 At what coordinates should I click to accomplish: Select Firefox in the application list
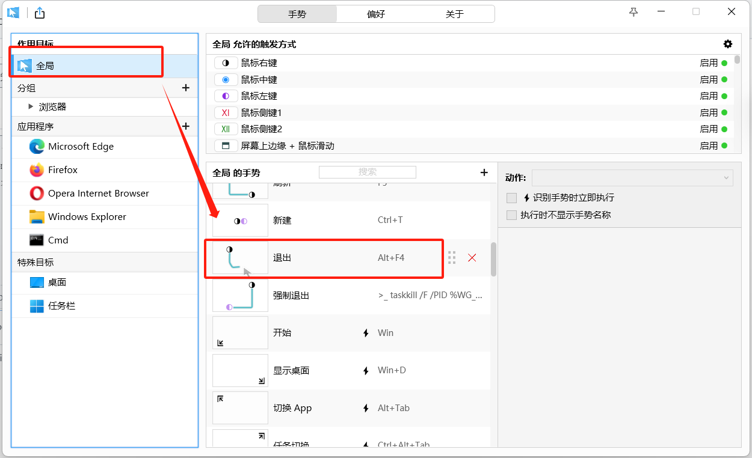click(63, 169)
